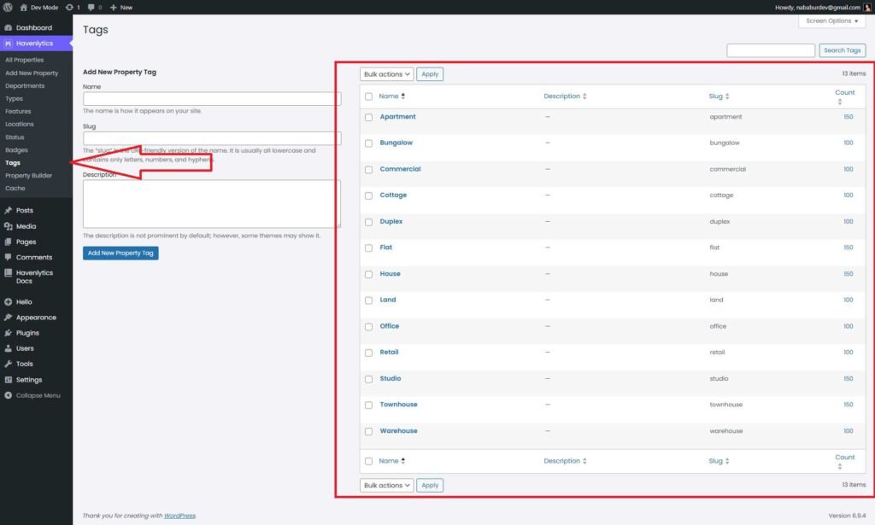Expand the Screen Options panel
Viewport: 875px width, 525px height.
(x=831, y=20)
